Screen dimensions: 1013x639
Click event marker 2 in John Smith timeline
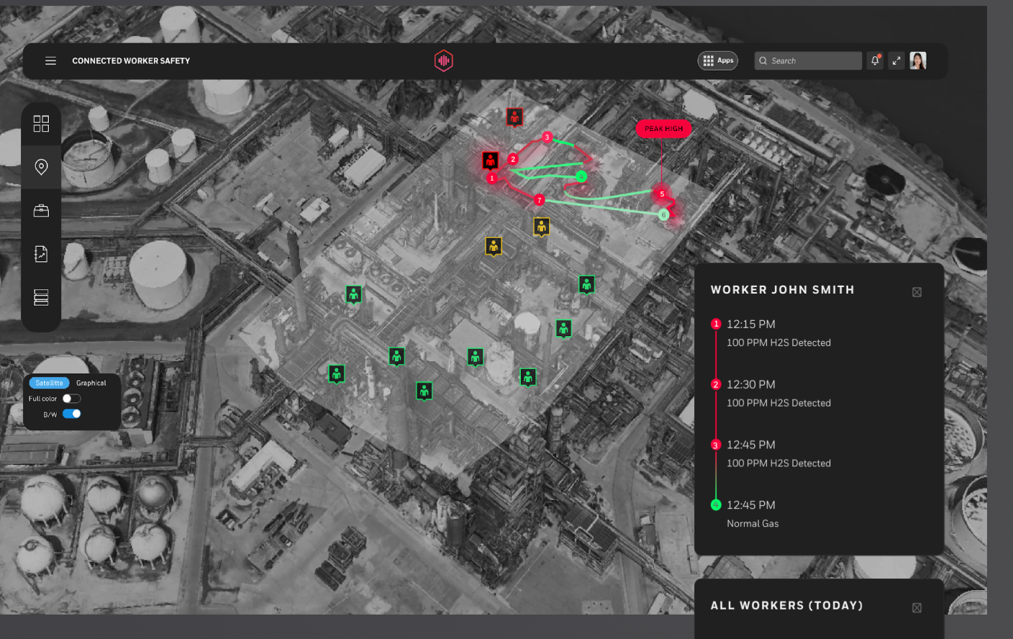(x=716, y=384)
